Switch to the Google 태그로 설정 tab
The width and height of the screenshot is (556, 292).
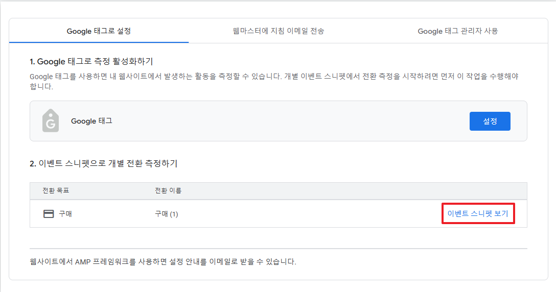[x=99, y=31]
